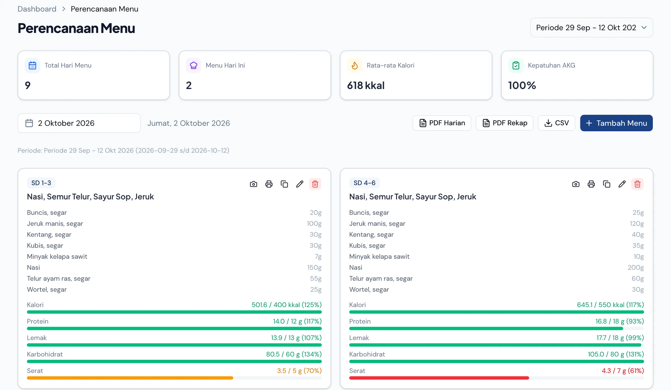Select the Kepatuhan AKG stat card
The height and width of the screenshot is (390, 671).
(x=577, y=75)
